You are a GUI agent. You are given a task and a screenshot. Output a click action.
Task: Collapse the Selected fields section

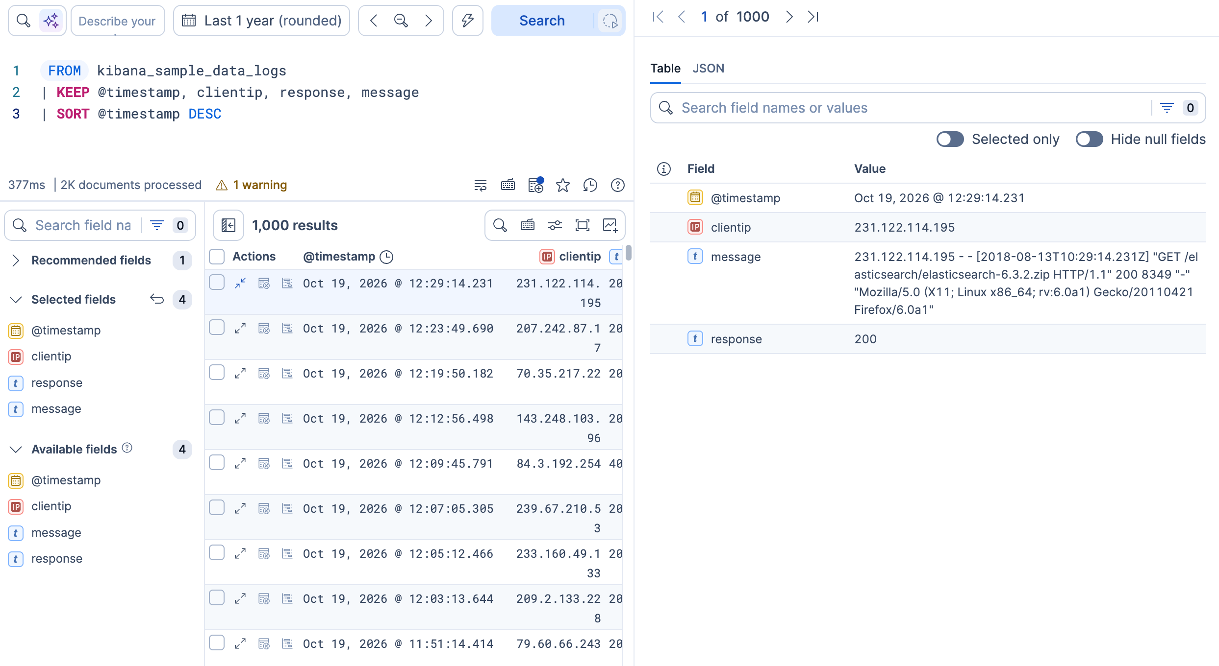pos(16,299)
